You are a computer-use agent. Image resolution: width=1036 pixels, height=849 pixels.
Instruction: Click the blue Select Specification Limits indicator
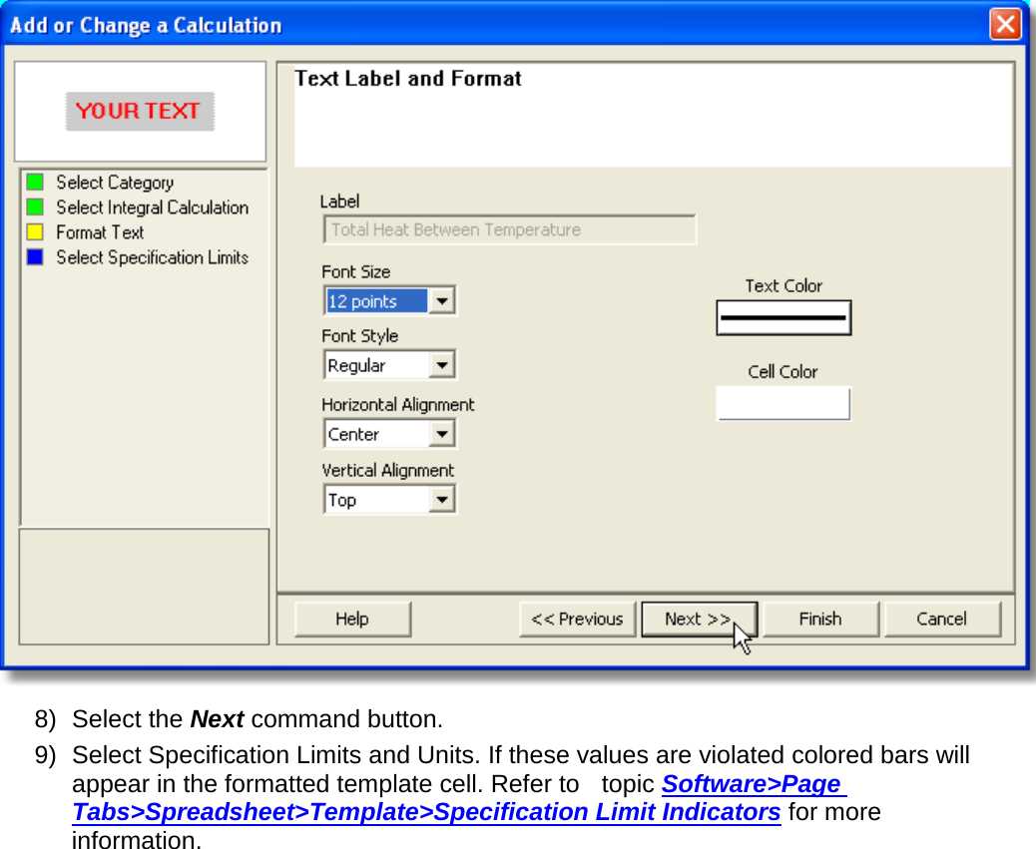tap(35, 256)
